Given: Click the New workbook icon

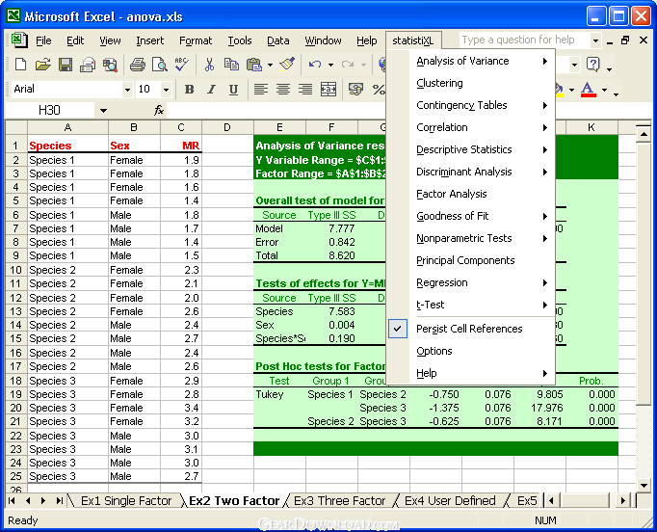Looking at the screenshot, I should pyautogui.click(x=20, y=65).
